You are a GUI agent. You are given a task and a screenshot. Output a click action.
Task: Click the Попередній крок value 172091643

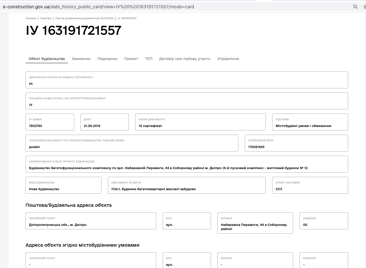pyautogui.click(x=256, y=147)
